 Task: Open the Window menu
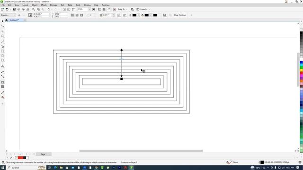[87, 5]
